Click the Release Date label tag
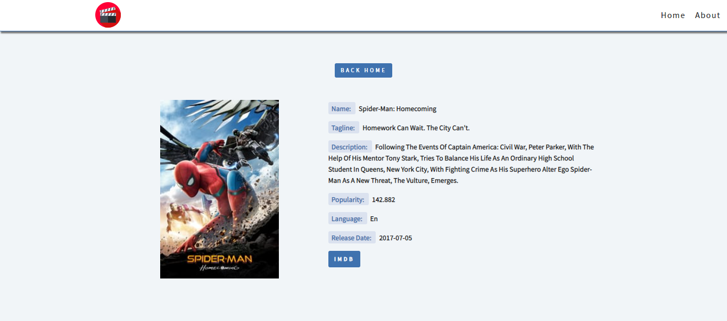The height and width of the screenshot is (321, 727). pyautogui.click(x=352, y=238)
